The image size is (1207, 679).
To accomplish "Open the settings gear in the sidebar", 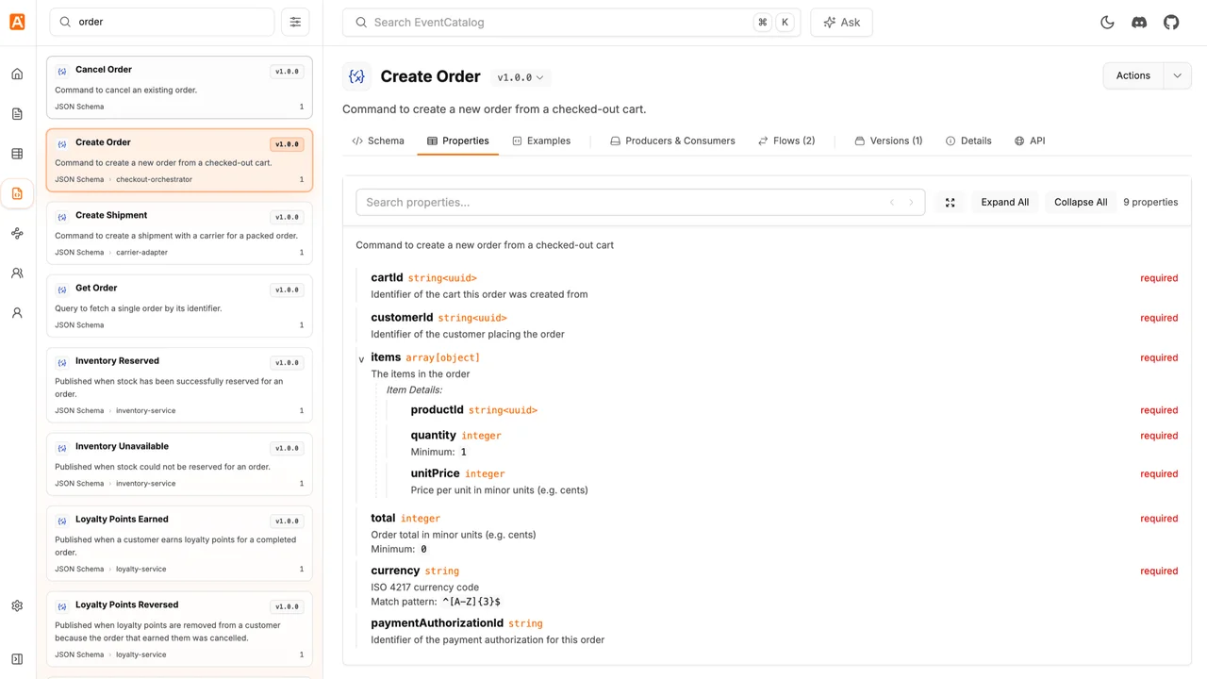I will coord(17,606).
